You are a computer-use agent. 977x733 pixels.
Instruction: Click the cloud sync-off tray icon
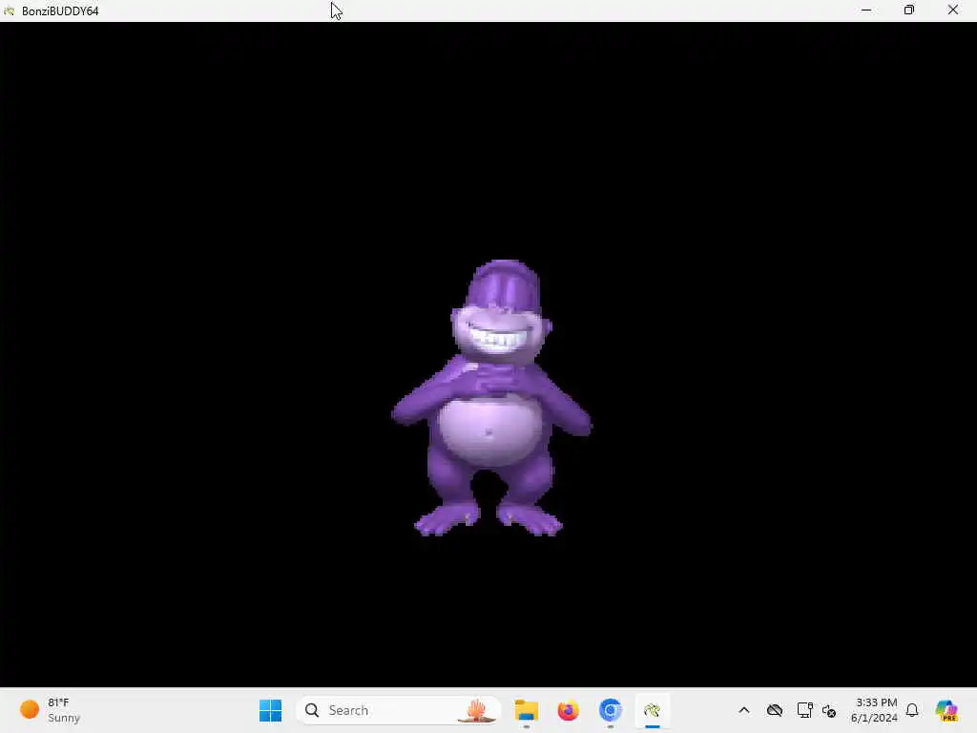[x=775, y=710]
